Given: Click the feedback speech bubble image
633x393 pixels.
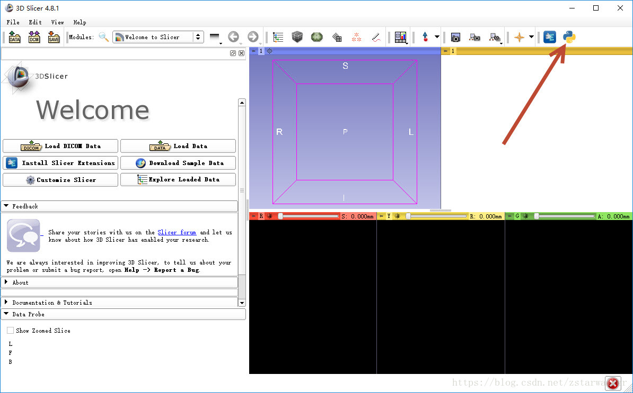Looking at the screenshot, I should click(x=23, y=235).
